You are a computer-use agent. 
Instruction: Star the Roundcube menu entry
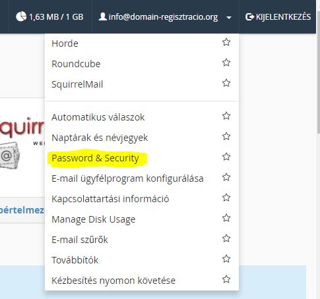tap(226, 63)
